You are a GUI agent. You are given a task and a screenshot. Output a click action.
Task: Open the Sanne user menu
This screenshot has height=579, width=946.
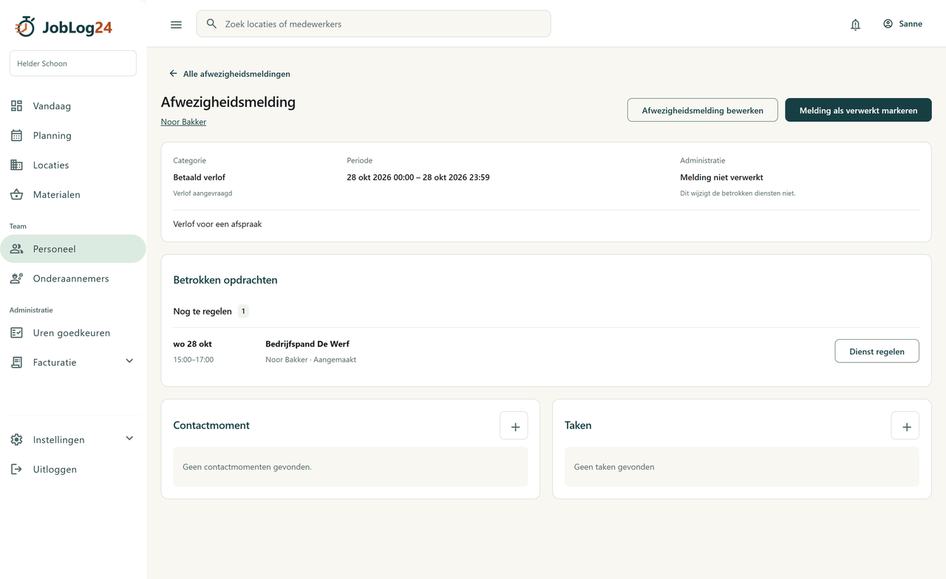(x=902, y=24)
